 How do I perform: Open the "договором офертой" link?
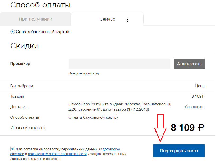[113, 149]
